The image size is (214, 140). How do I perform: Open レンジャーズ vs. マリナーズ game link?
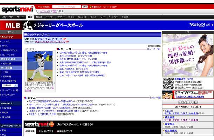coord(48,39)
